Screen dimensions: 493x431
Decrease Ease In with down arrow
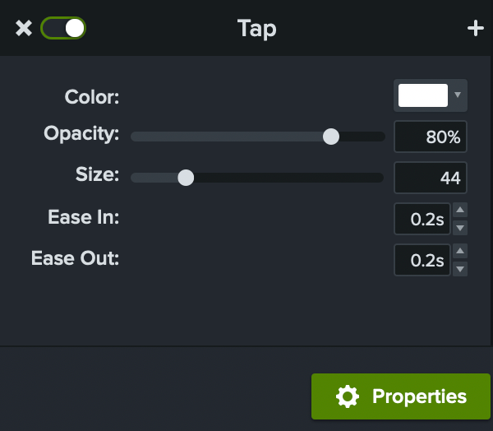click(x=460, y=228)
